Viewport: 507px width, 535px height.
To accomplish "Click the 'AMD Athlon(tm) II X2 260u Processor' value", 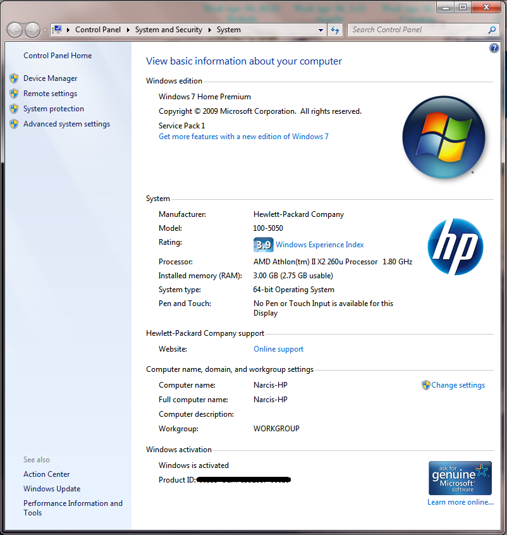I will tap(315, 262).
